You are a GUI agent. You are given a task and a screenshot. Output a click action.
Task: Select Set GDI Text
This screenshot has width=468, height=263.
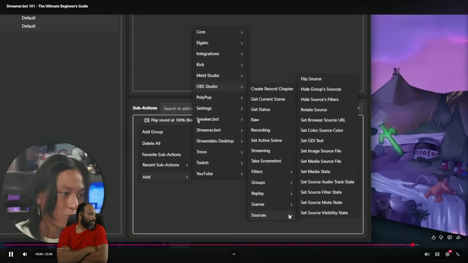pyautogui.click(x=312, y=141)
